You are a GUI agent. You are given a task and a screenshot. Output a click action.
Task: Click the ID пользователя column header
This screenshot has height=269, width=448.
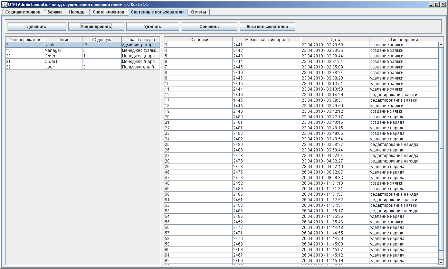coord(25,39)
